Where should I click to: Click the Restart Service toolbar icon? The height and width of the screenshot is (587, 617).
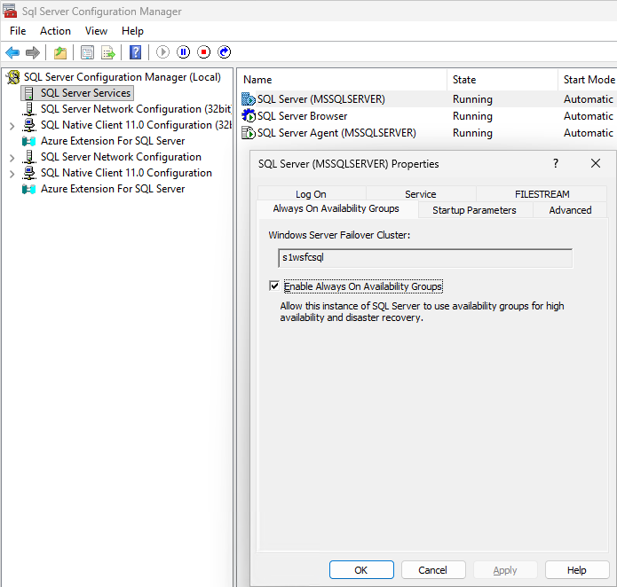click(x=224, y=51)
